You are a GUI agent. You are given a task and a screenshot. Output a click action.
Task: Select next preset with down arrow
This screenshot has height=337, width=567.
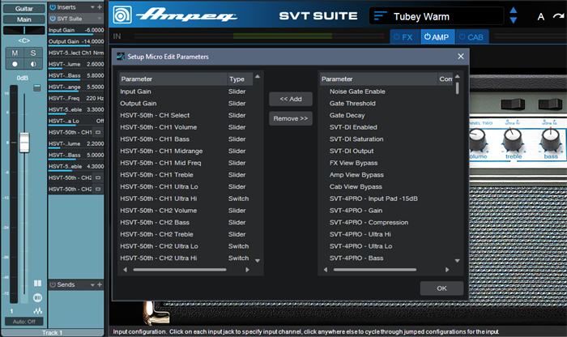[x=513, y=20]
